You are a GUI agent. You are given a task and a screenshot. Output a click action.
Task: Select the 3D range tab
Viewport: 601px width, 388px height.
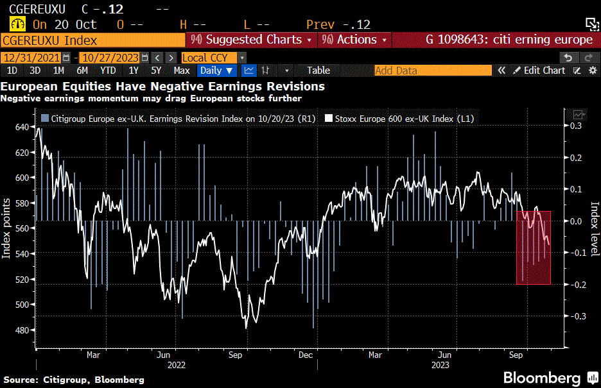coord(35,71)
